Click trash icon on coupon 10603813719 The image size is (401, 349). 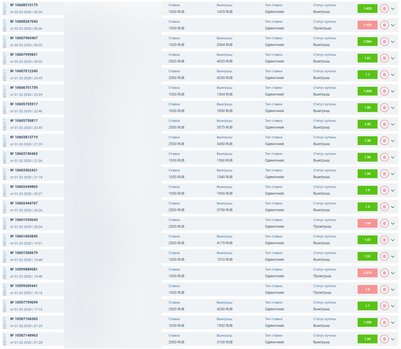[x=384, y=141]
